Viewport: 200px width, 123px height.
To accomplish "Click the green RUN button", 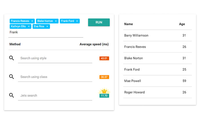I will 99,22.
